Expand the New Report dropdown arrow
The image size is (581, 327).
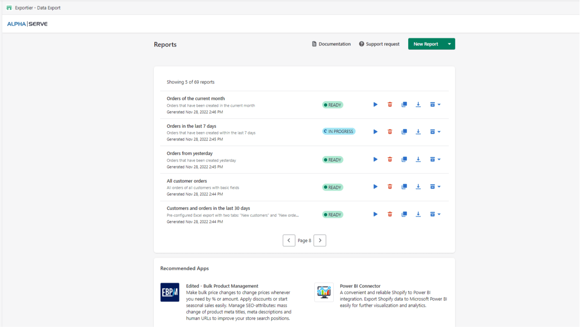coord(449,44)
